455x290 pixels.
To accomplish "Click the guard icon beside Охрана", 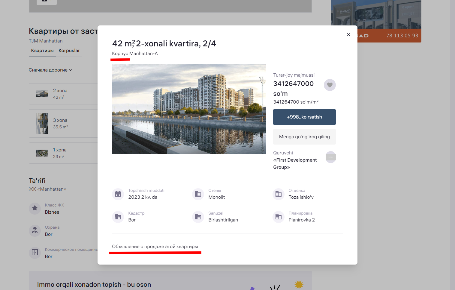I will pos(35,230).
